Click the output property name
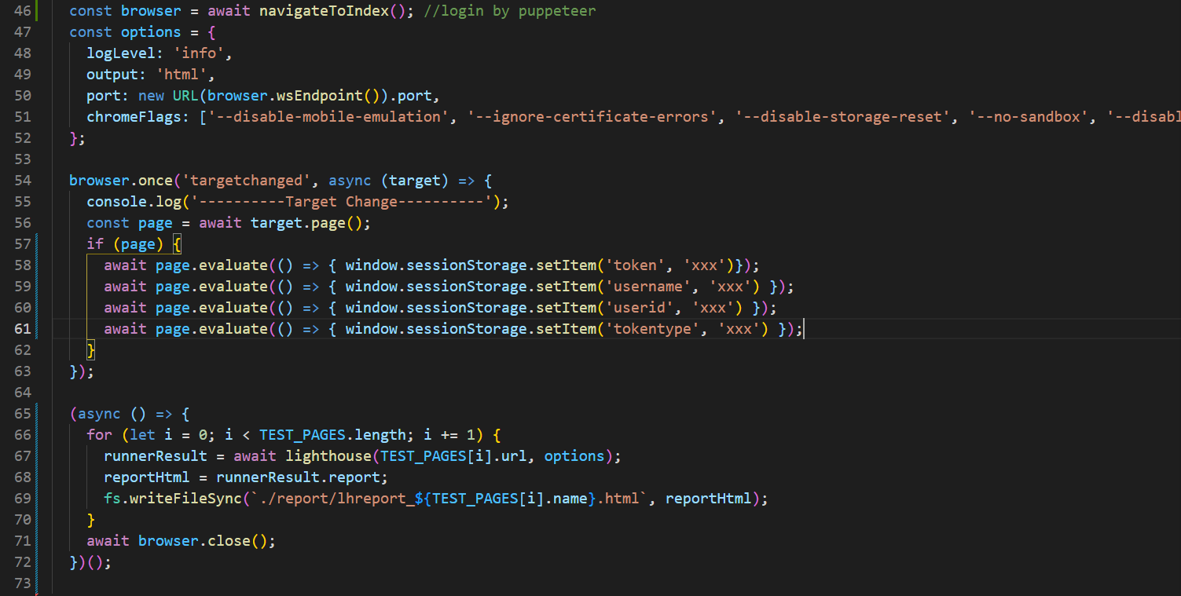Screen dimensions: 1181x596 click(112, 75)
